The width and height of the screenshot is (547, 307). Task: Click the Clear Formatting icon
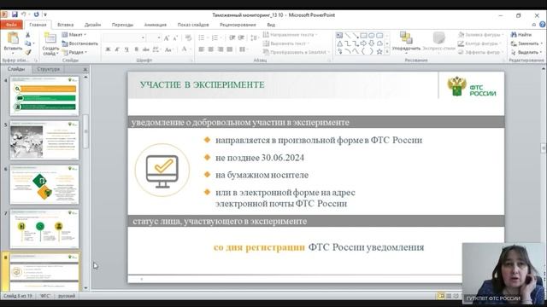coord(188,38)
